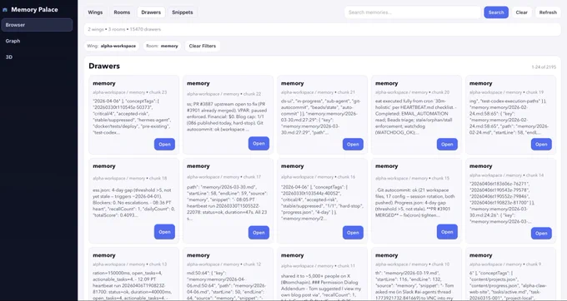Go to the Graph view
Viewport: 567px width, 301px height.
13,41
